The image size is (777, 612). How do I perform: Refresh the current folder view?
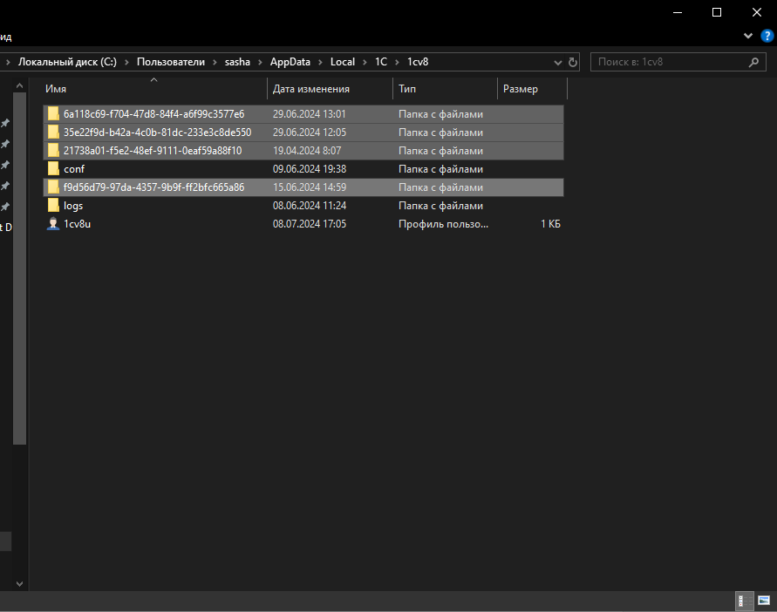pyautogui.click(x=573, y=63)
